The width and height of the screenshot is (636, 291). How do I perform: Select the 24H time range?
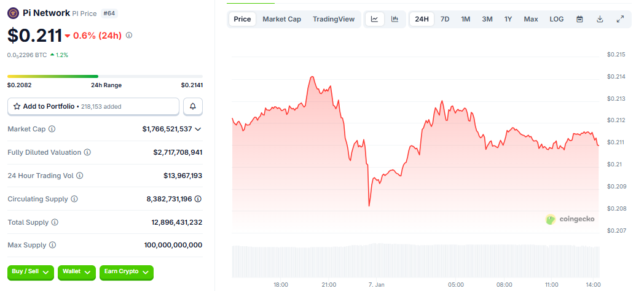pos(422,19)
